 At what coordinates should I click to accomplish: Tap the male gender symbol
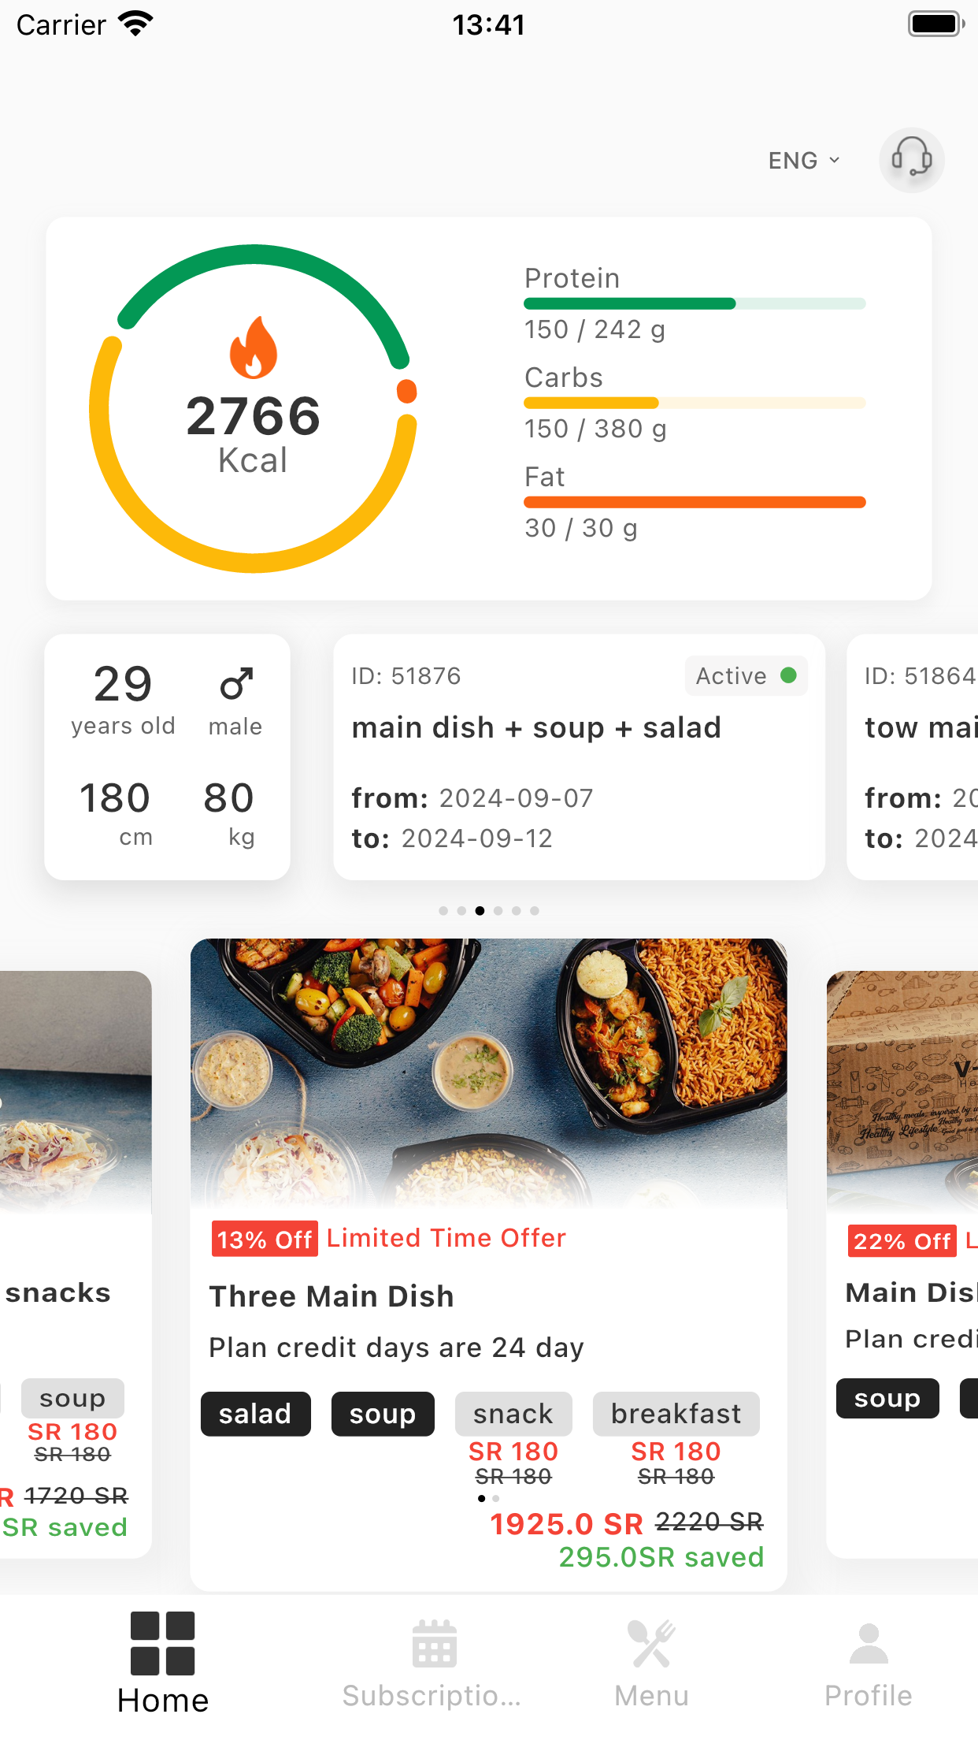tap(236, 684)
